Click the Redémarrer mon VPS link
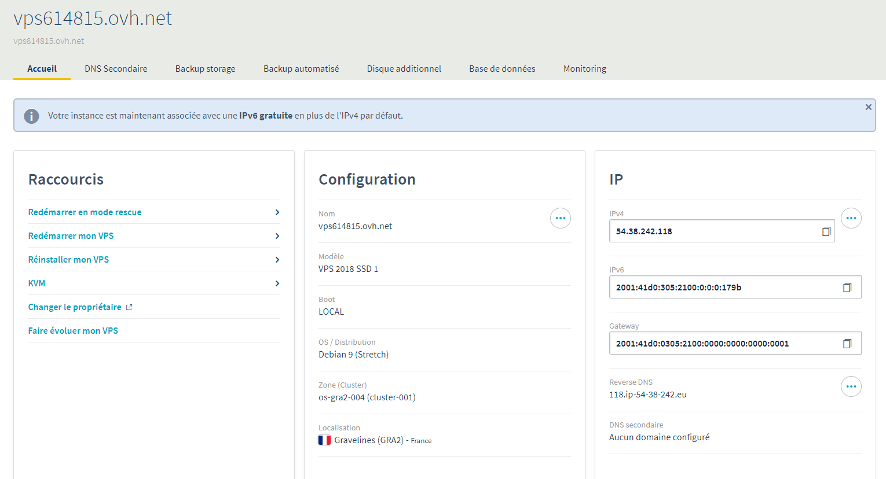The width and height of the screenshot is (886, 479). (x=71, y=236)
